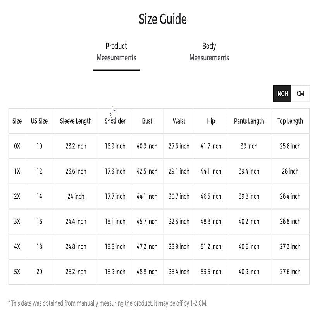
Task: Click the Bust column header
Action: pos(147,121)
